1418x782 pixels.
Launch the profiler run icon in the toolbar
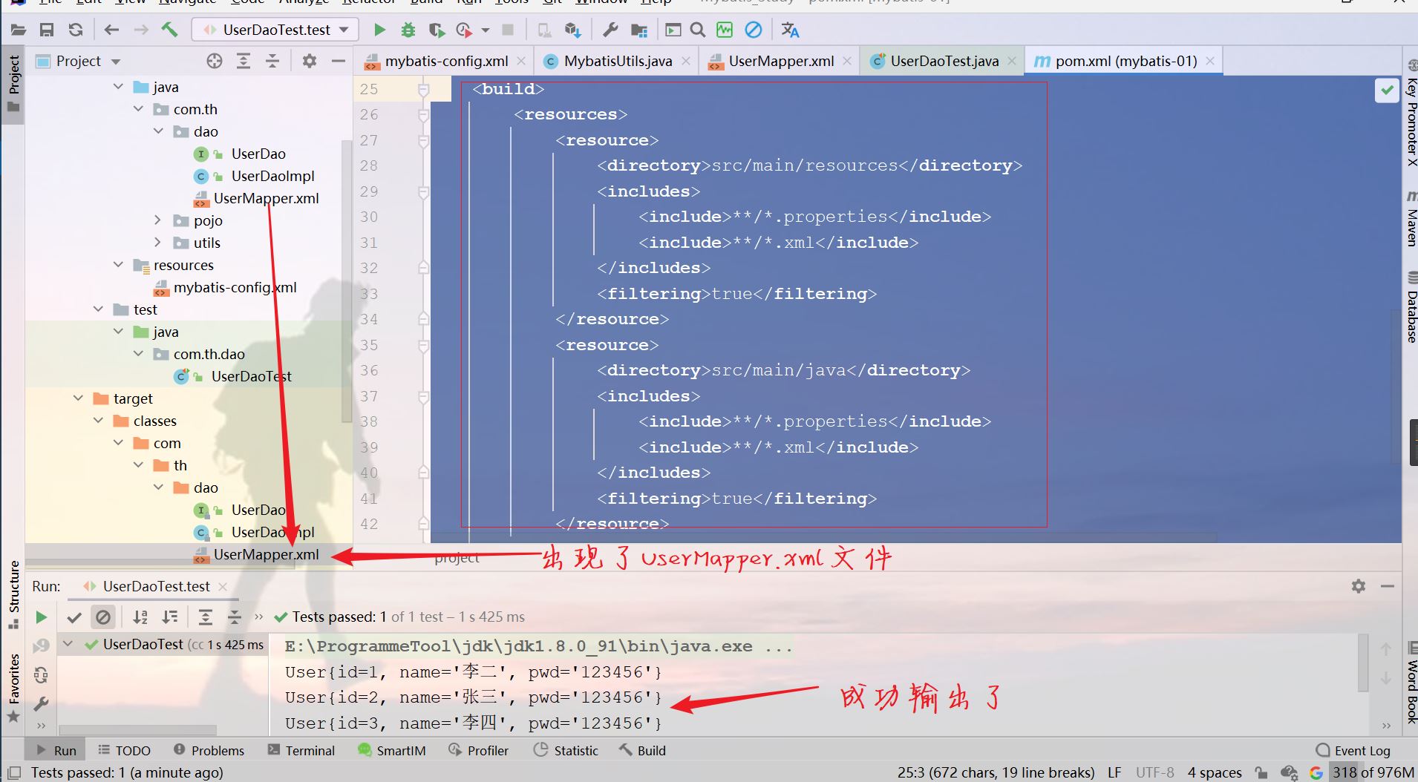click(464, 30)
